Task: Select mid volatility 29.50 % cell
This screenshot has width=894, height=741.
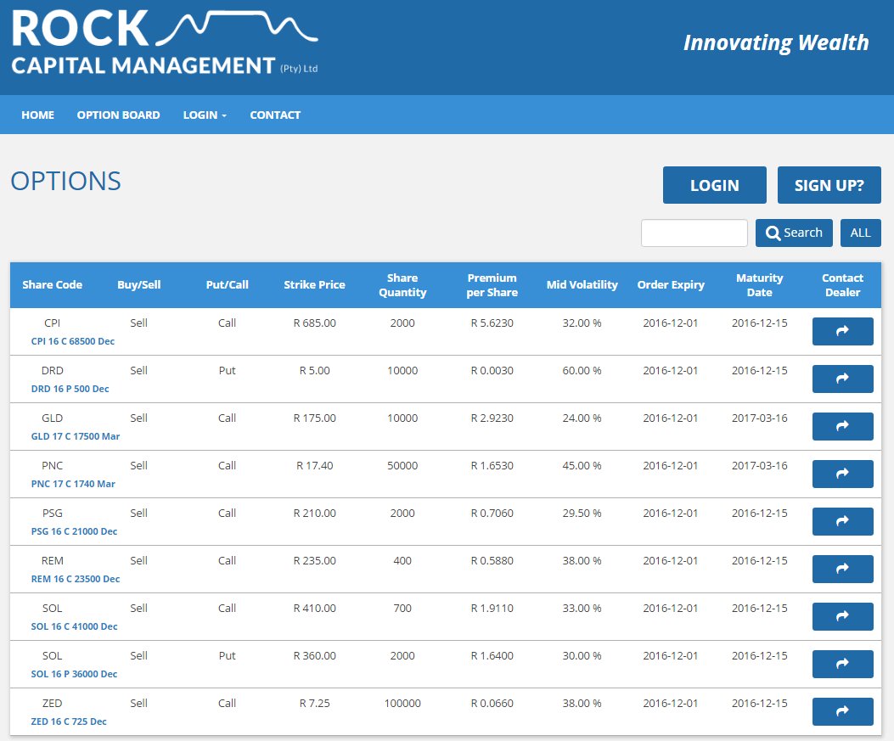Action: (582, 513)
